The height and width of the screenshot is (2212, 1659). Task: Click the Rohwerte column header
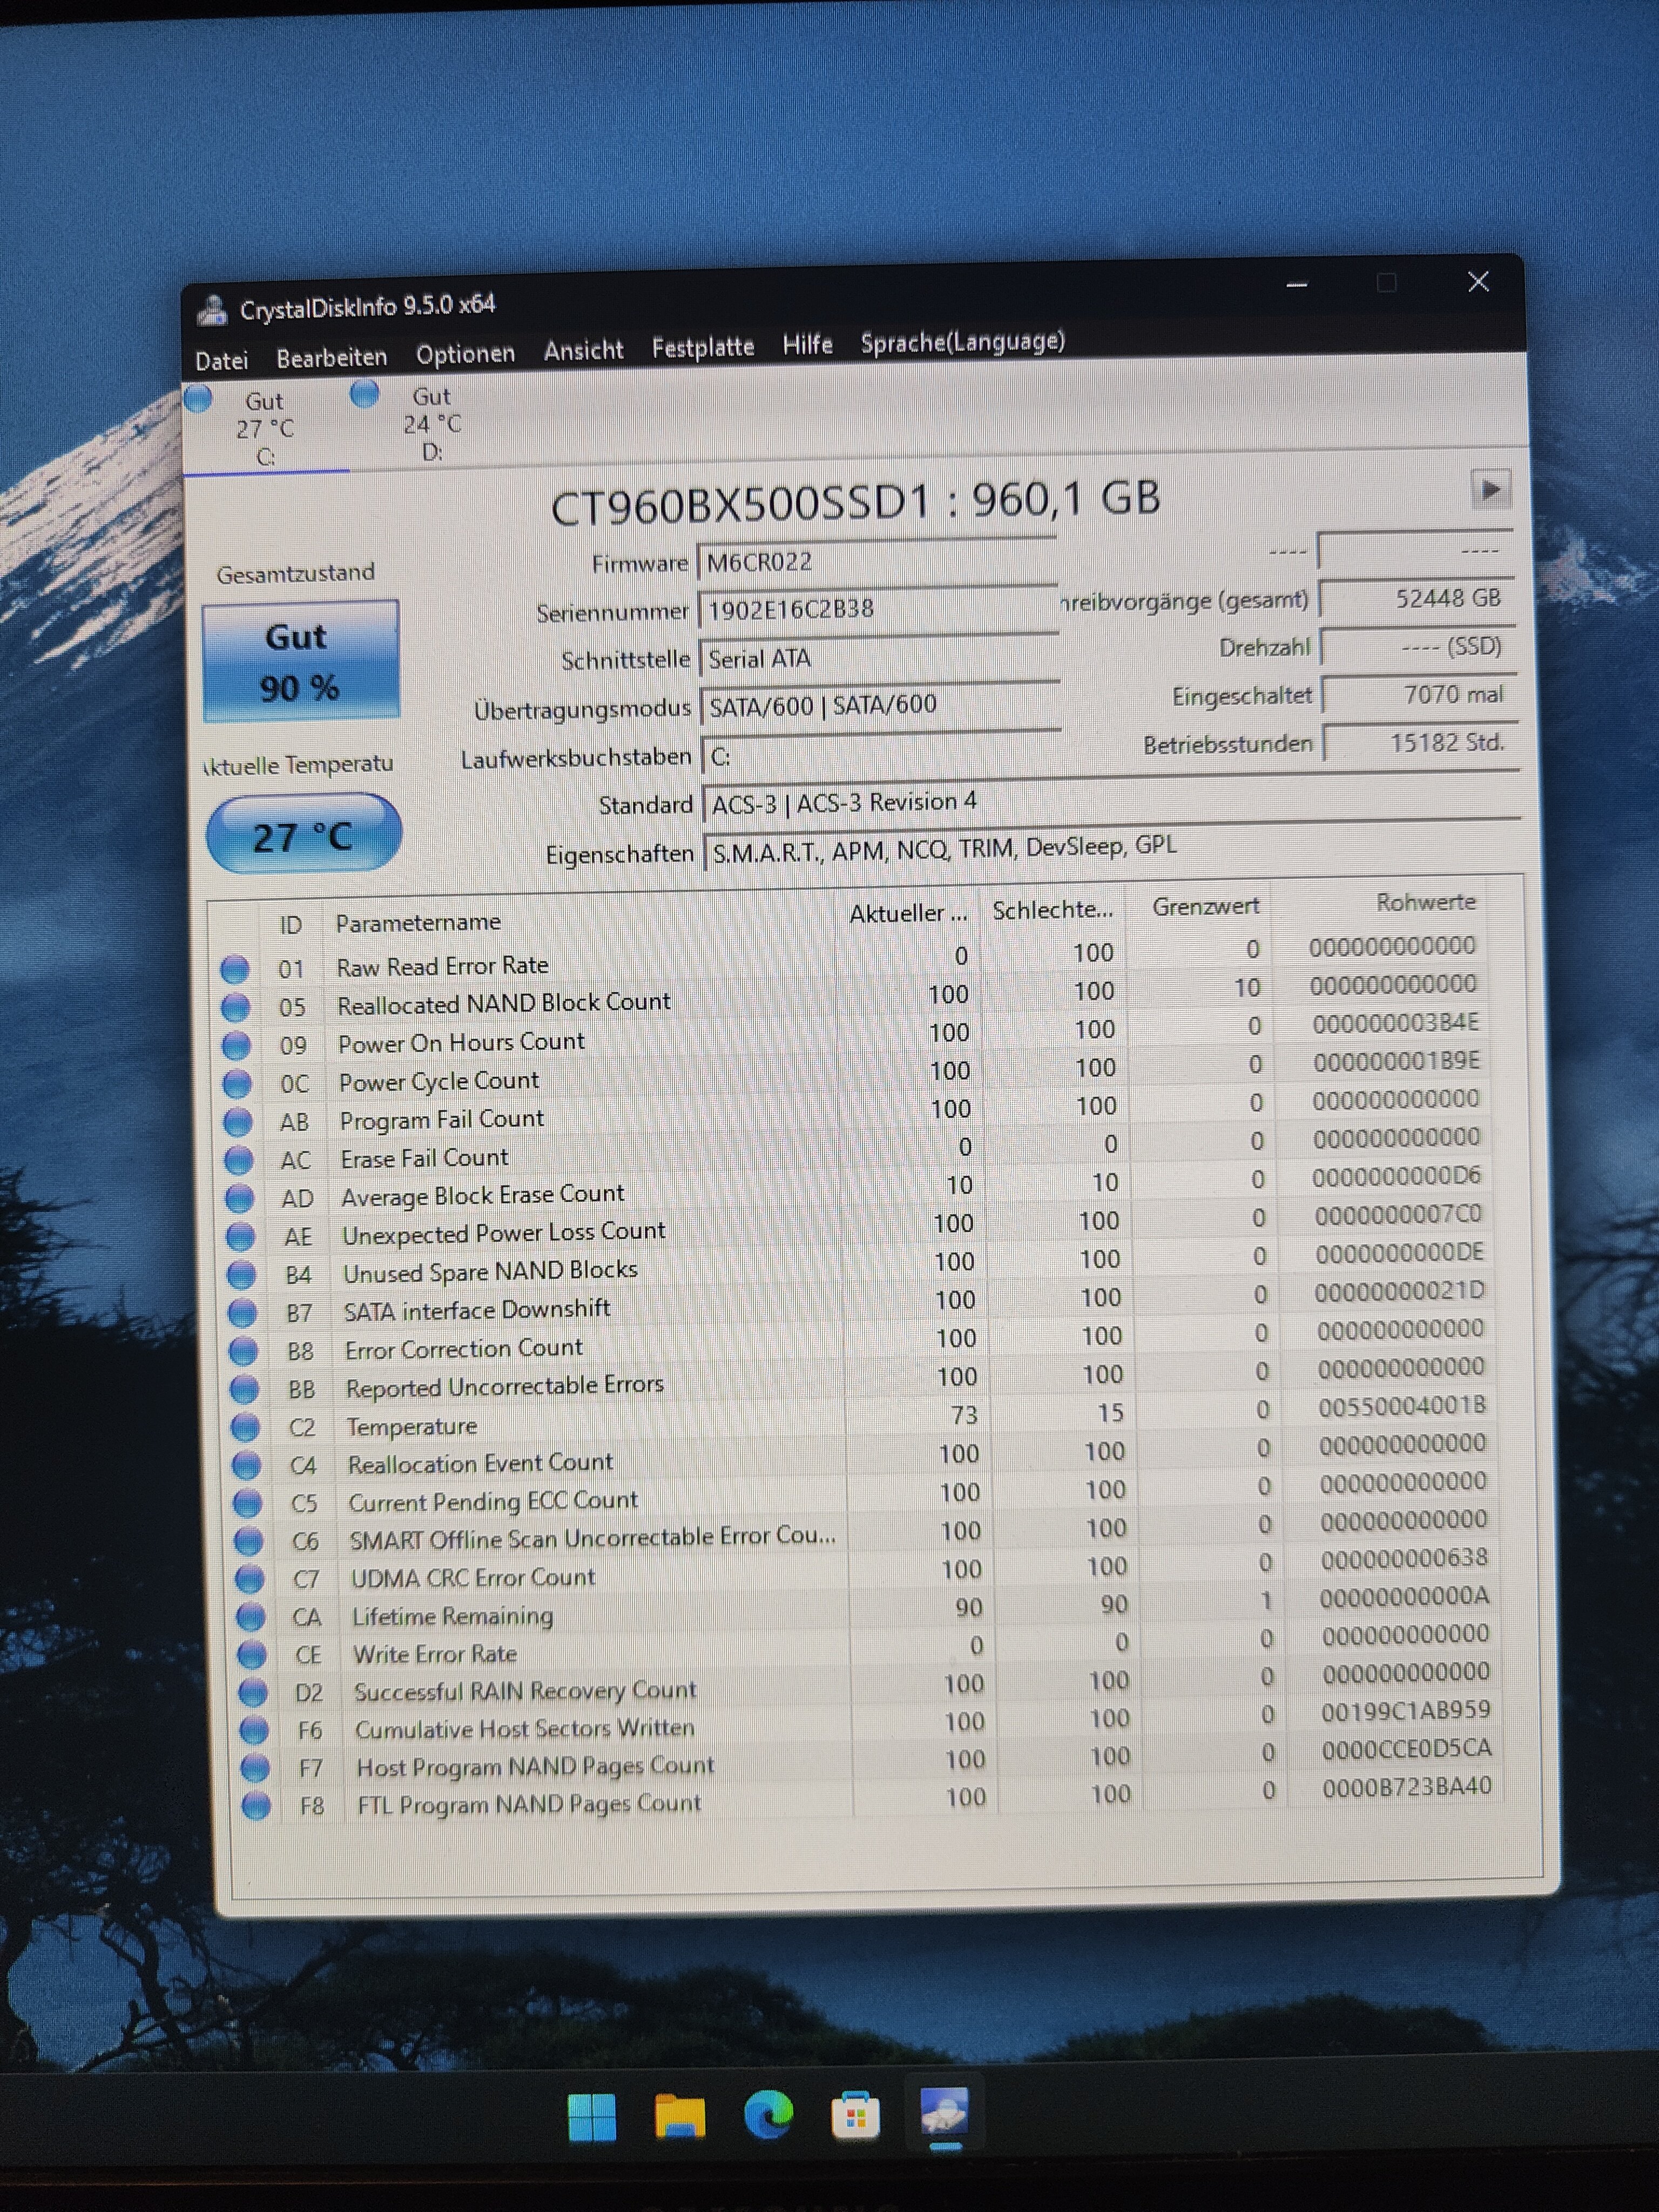point(1425,902)
